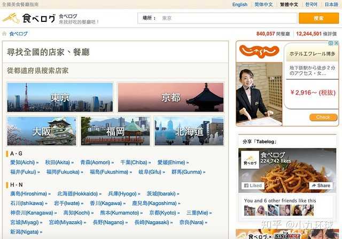Viewport: 342px width, 239px height.
Task: Open 奈良(Nara) prefecture link
Action: 193,222
